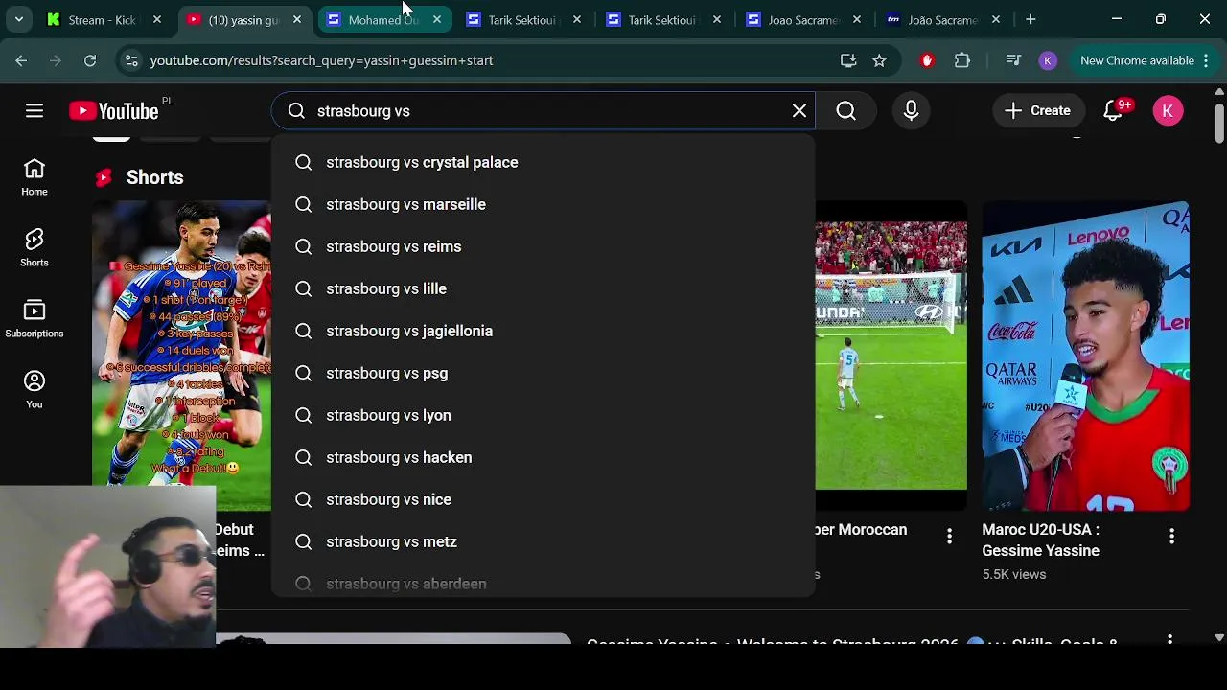Go to the YouTube logo home link
This screenshot has height=690, width=1227.
114,111
